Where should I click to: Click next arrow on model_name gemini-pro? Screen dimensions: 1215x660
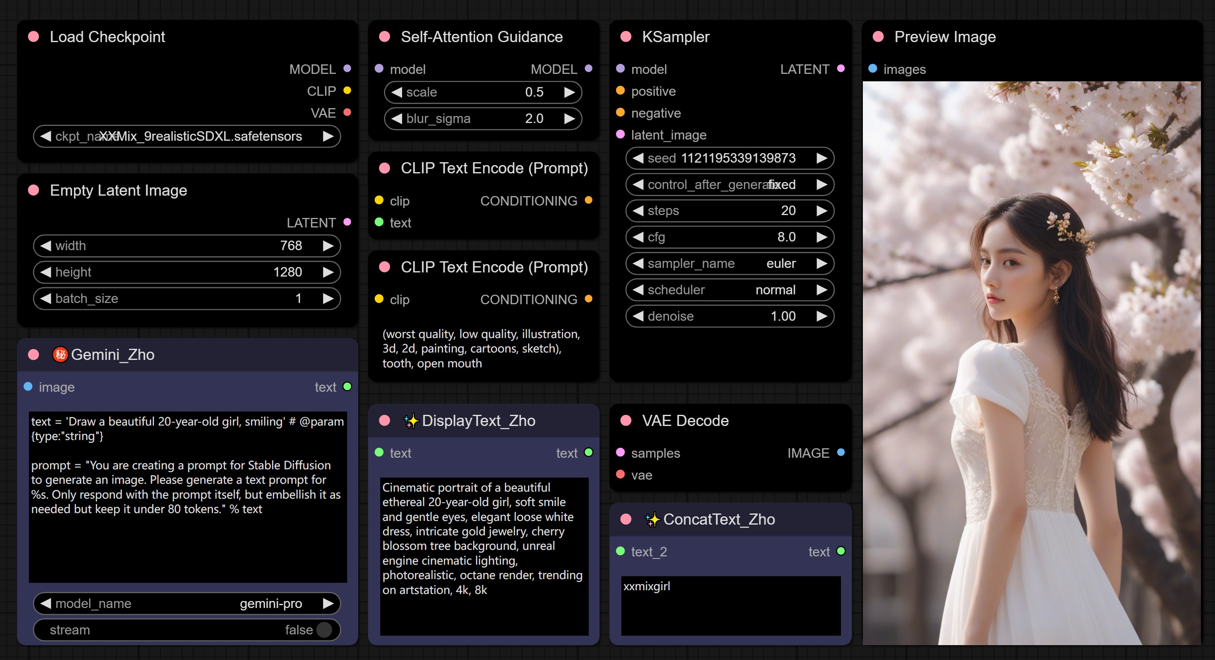point(328,603)
